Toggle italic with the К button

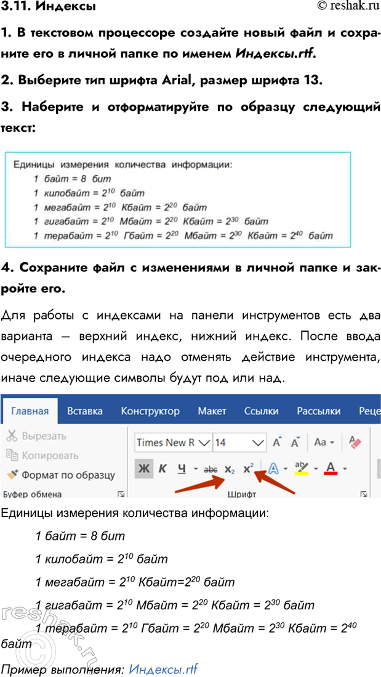[x=163, y=469]
